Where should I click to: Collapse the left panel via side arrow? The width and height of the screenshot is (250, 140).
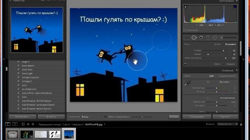click(x=4, y=59)
